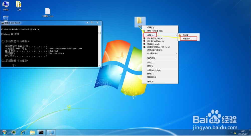Choose 打开(O) in context menu
The image size is (251, 136).
[160, 28]
